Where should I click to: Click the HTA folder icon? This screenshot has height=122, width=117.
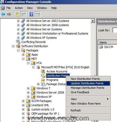tap(33, 63)
